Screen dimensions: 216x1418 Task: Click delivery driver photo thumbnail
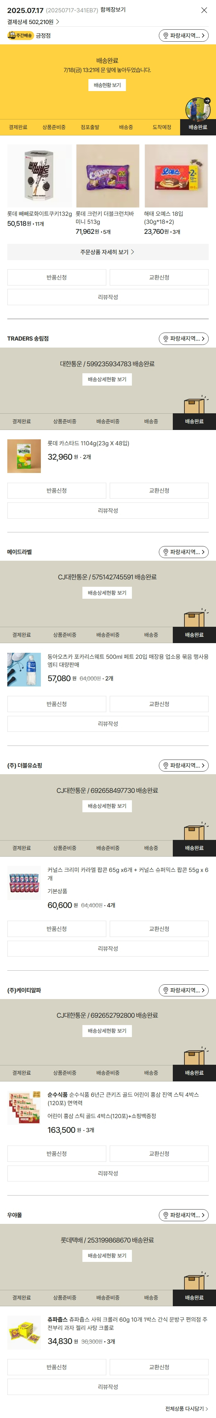198,108
